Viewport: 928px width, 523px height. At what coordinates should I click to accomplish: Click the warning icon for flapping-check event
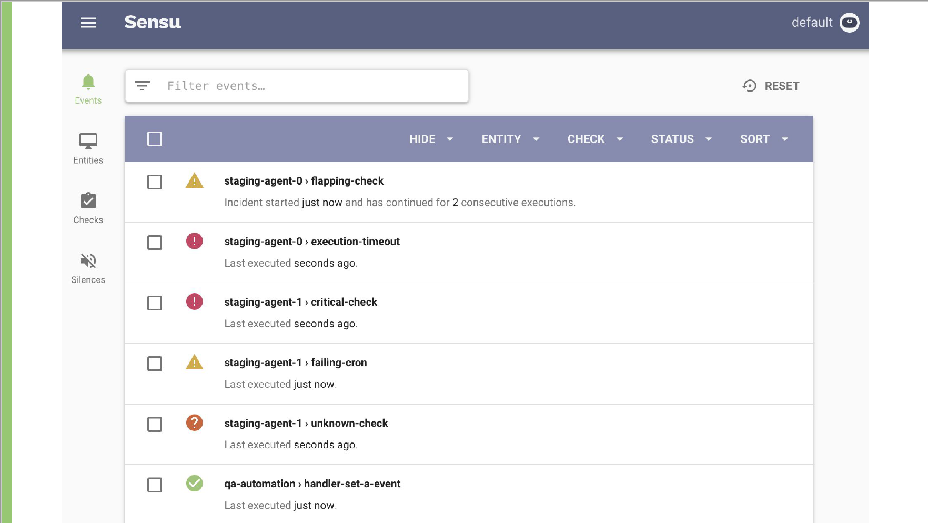[194, 182]
